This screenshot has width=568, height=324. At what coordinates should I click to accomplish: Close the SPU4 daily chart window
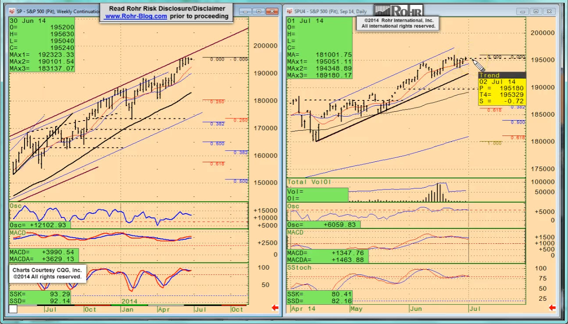pyautogui.click(x=550, y=11)
